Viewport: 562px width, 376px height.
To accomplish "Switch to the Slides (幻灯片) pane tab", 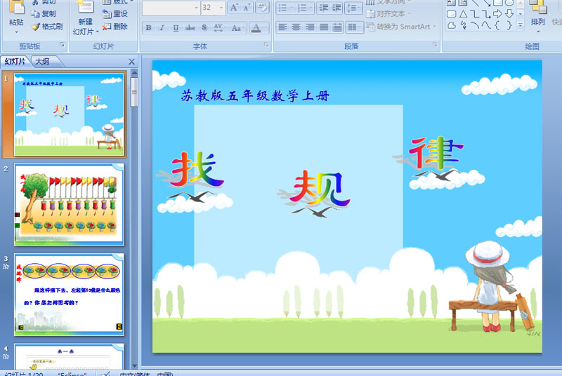I will [x=15, y=62].
